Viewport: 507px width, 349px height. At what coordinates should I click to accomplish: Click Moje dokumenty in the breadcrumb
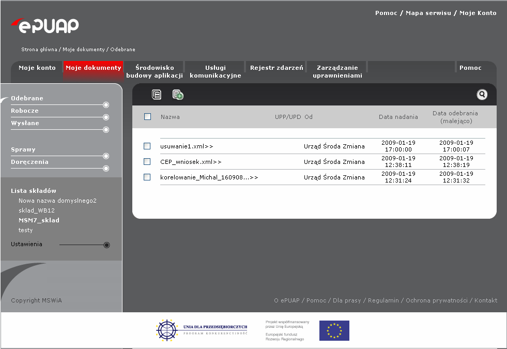pos(84,50)
